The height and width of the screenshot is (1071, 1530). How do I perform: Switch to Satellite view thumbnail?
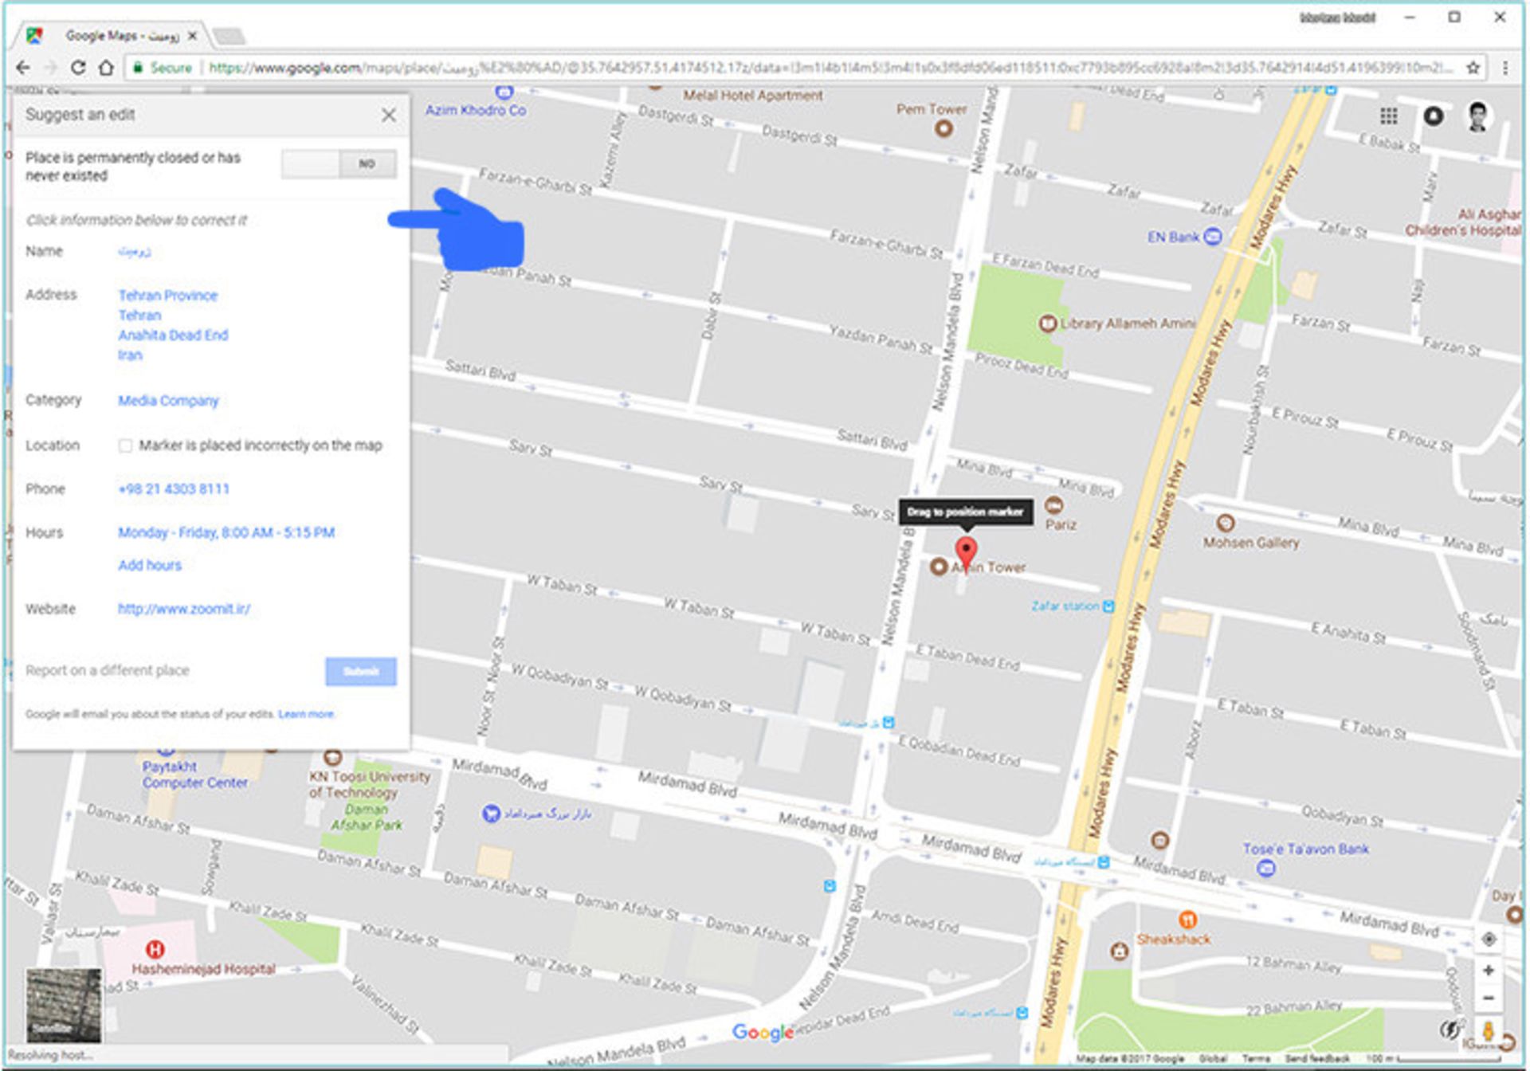point(64,1006)
